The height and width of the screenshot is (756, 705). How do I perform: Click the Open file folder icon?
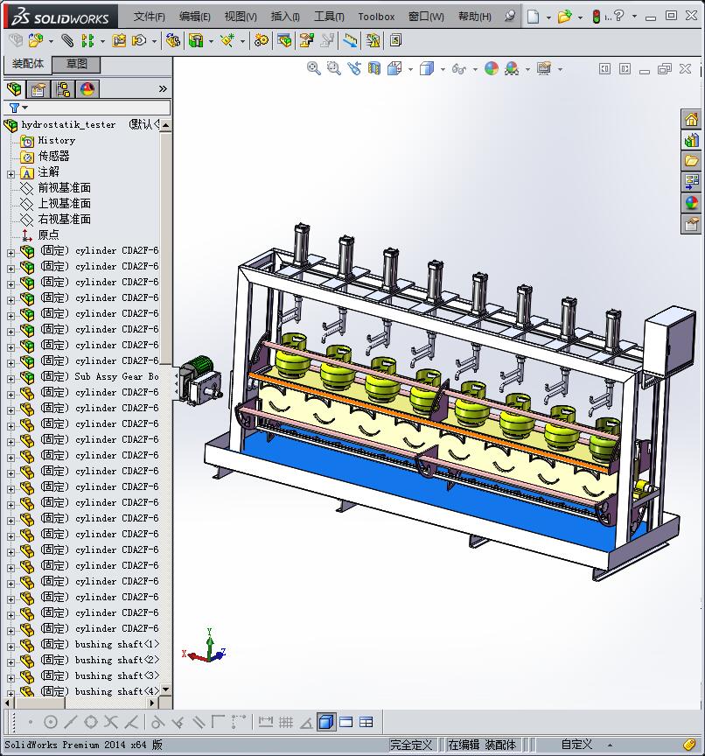tap(564, 17)
